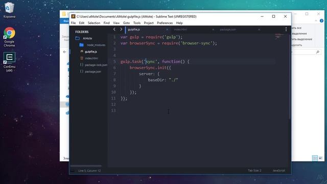Click the ribbon collapse chevron in File Explorer
This screenshot has height=184, width=327.
pos(316,20)
